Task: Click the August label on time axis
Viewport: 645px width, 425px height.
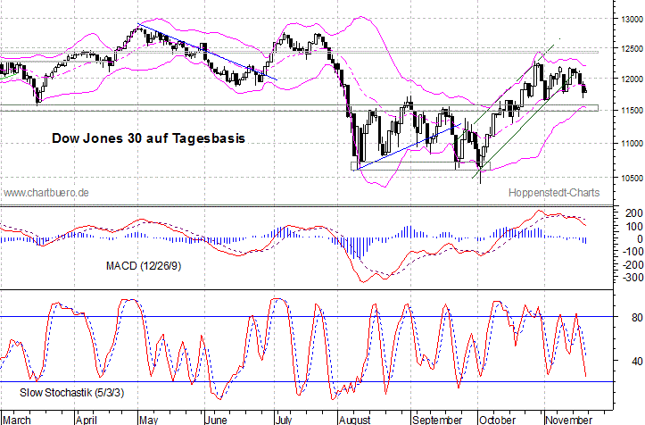Action: tap(354, 420)
